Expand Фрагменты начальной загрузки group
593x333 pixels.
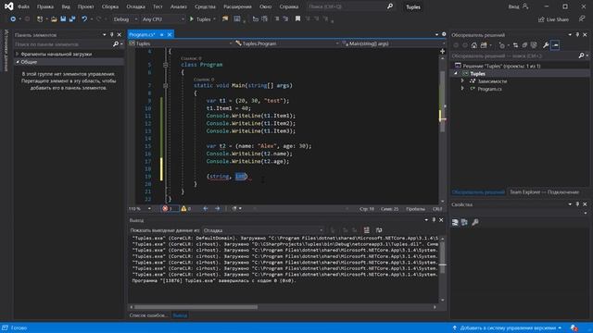(x=17, y=54)
